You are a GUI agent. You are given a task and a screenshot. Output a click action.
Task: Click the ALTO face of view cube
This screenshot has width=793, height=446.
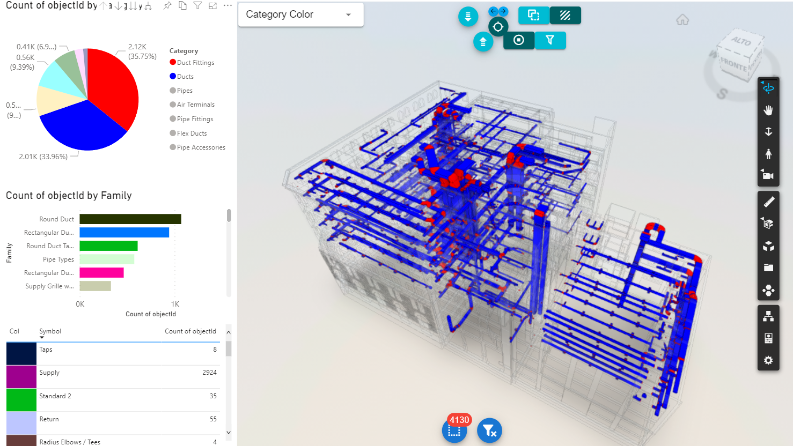pos(741,41)
